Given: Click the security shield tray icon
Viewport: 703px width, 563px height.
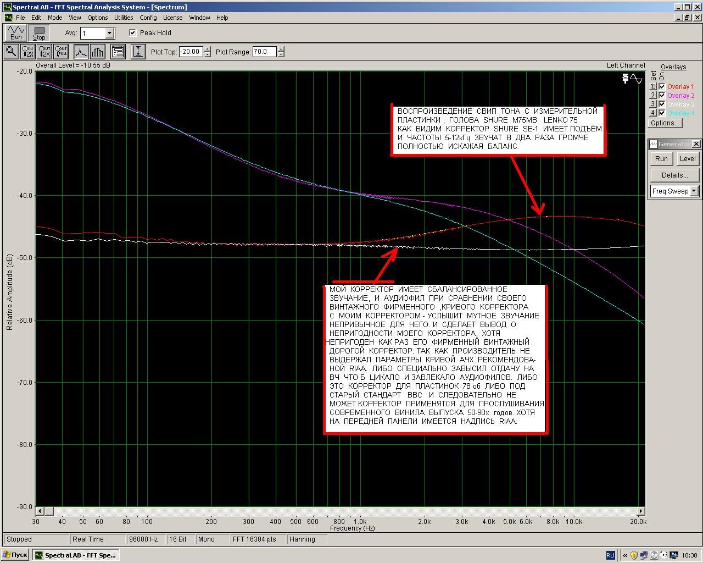Looking at the screenshot, I should (x=634, y=555).
